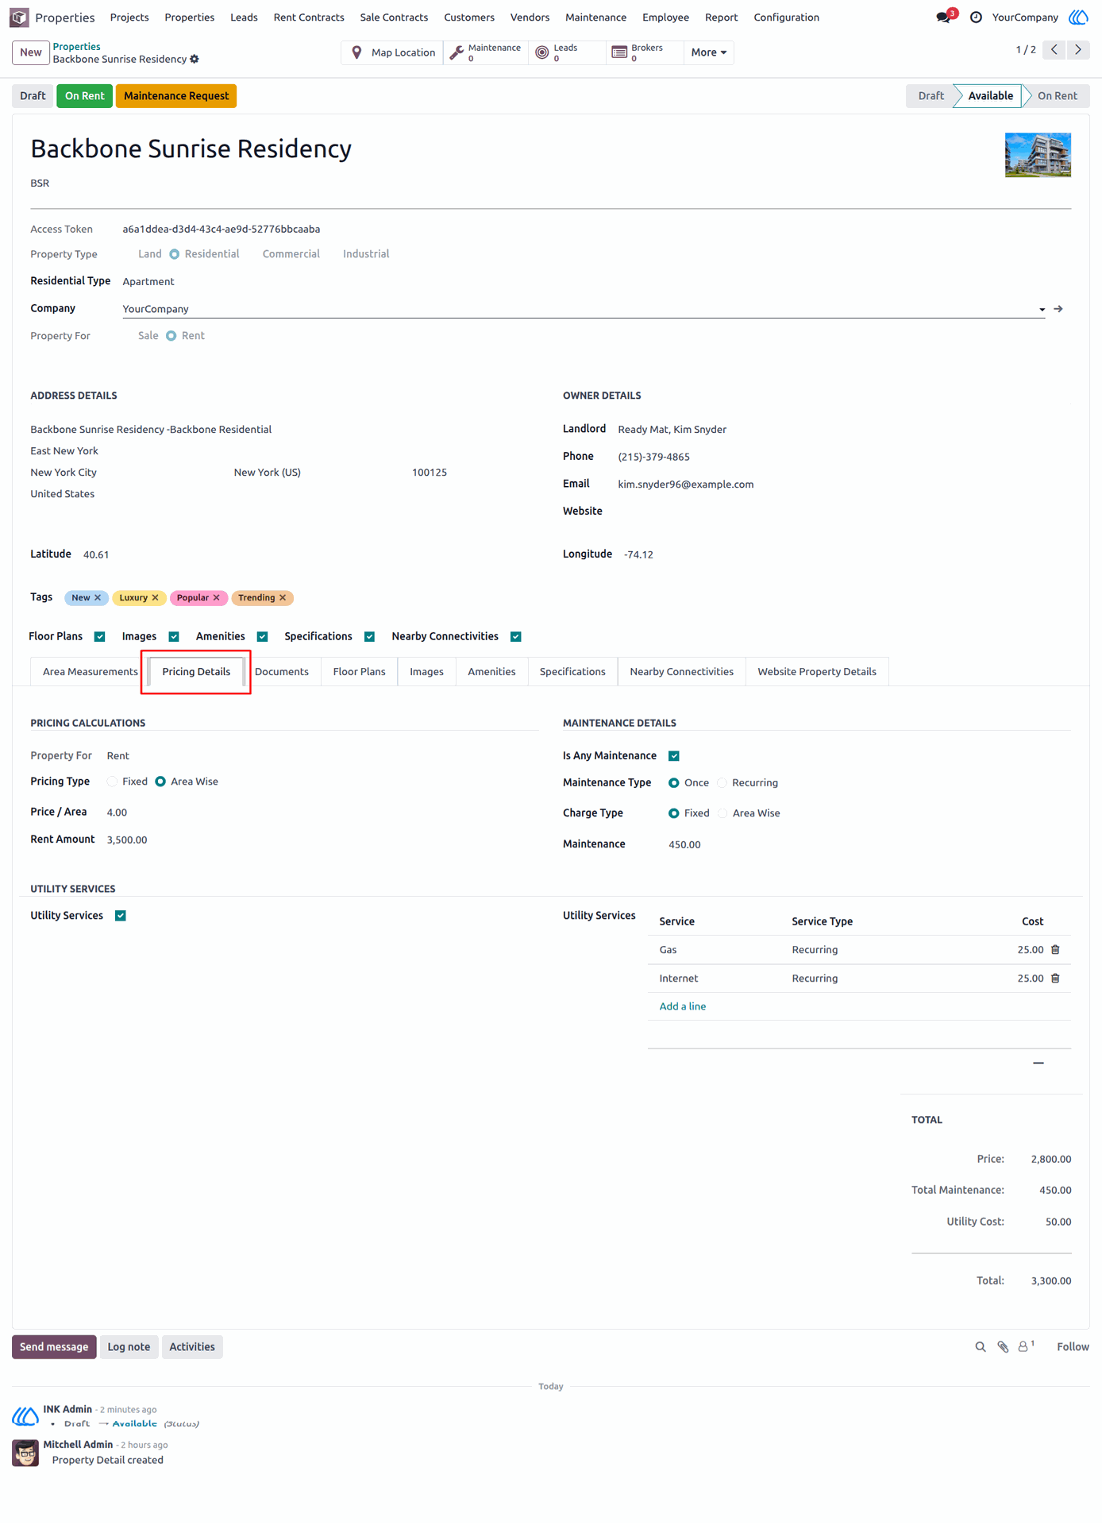Click the property photo thumbnail
The image size is (1102, 1525).
1038,155
